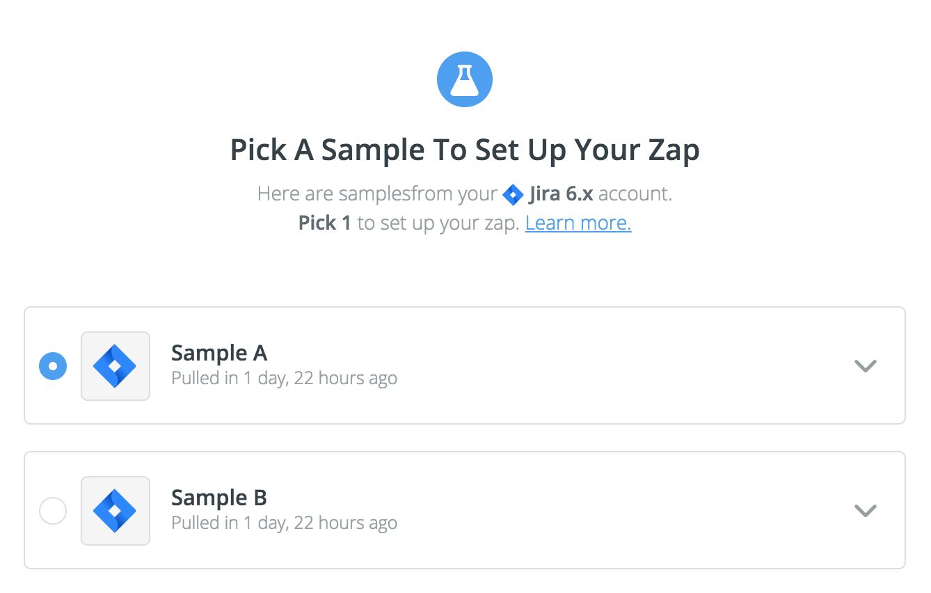Click Sample A's "Pulled in 1 day" timestamp
Viewport: 931px width, 593px height.
284,379
